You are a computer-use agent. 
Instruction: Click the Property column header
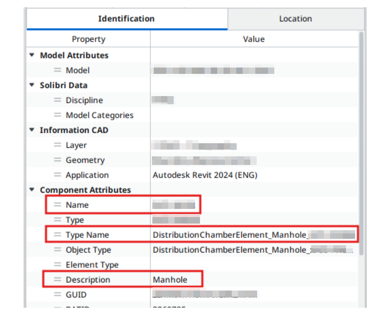[88, 39]
